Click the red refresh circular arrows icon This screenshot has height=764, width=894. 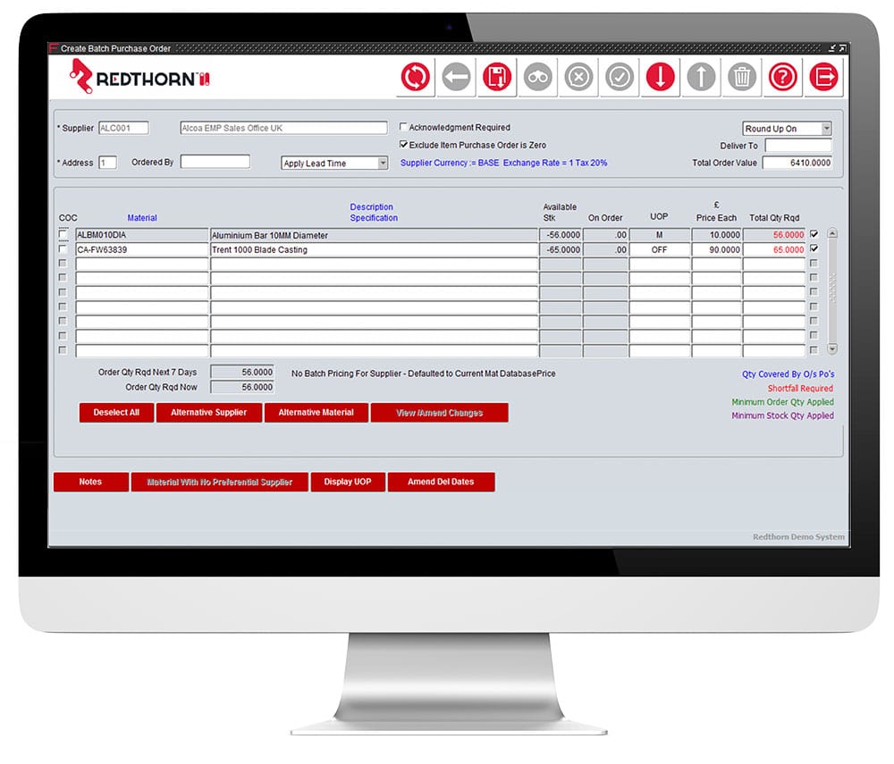(415, 77)
